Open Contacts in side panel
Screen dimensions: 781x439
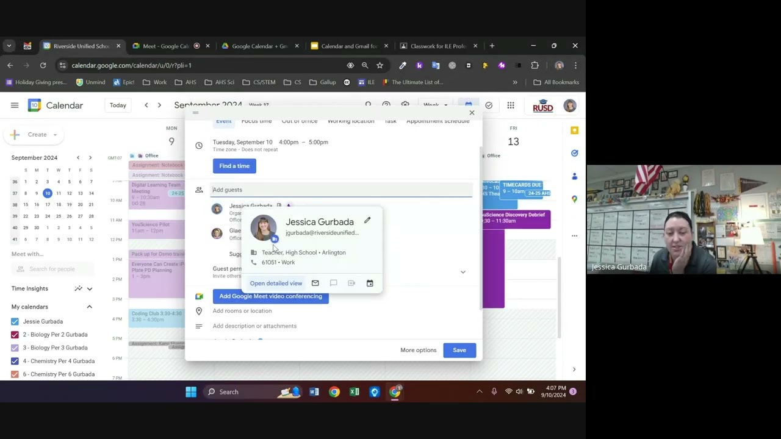[574, 176]
